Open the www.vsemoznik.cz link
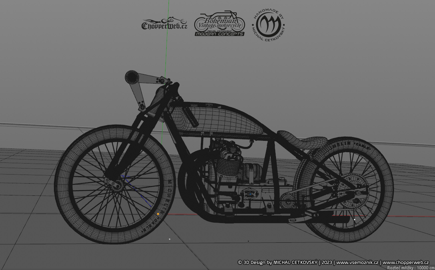Image resolution: width=435 pixels, height=270 pixels. tap(357, 262)
